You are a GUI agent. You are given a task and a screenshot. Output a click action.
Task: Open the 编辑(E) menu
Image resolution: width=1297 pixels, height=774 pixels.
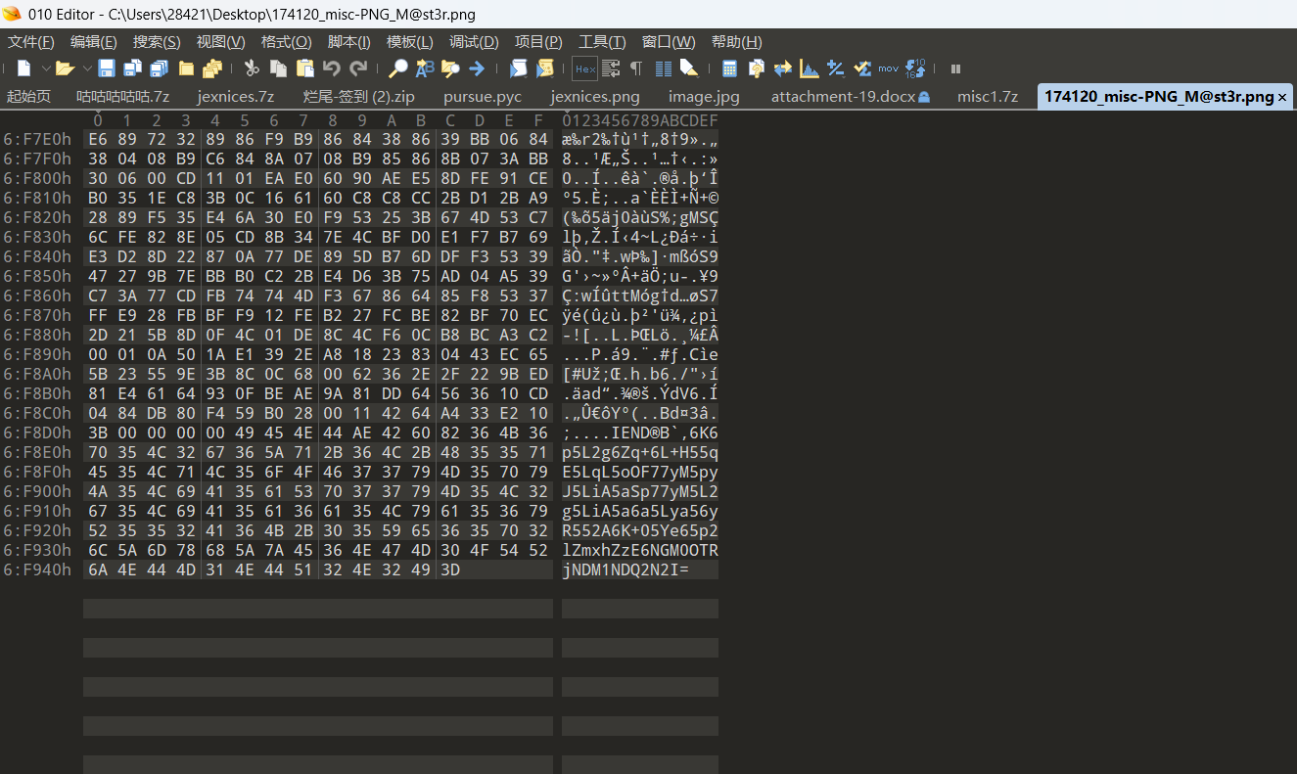[x=94, y=42]
